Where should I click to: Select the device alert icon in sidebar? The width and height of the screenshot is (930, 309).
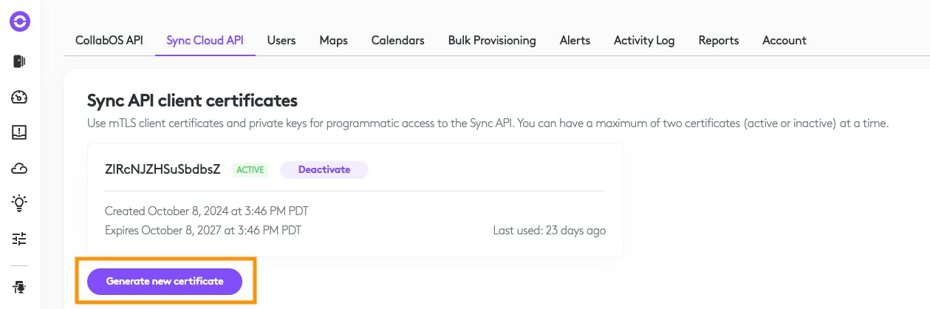[20, 132]
